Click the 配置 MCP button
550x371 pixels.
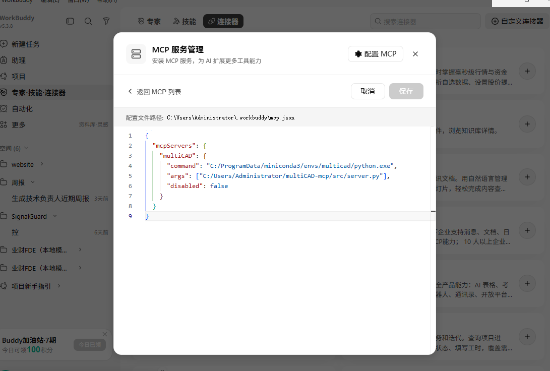point(375,54)
